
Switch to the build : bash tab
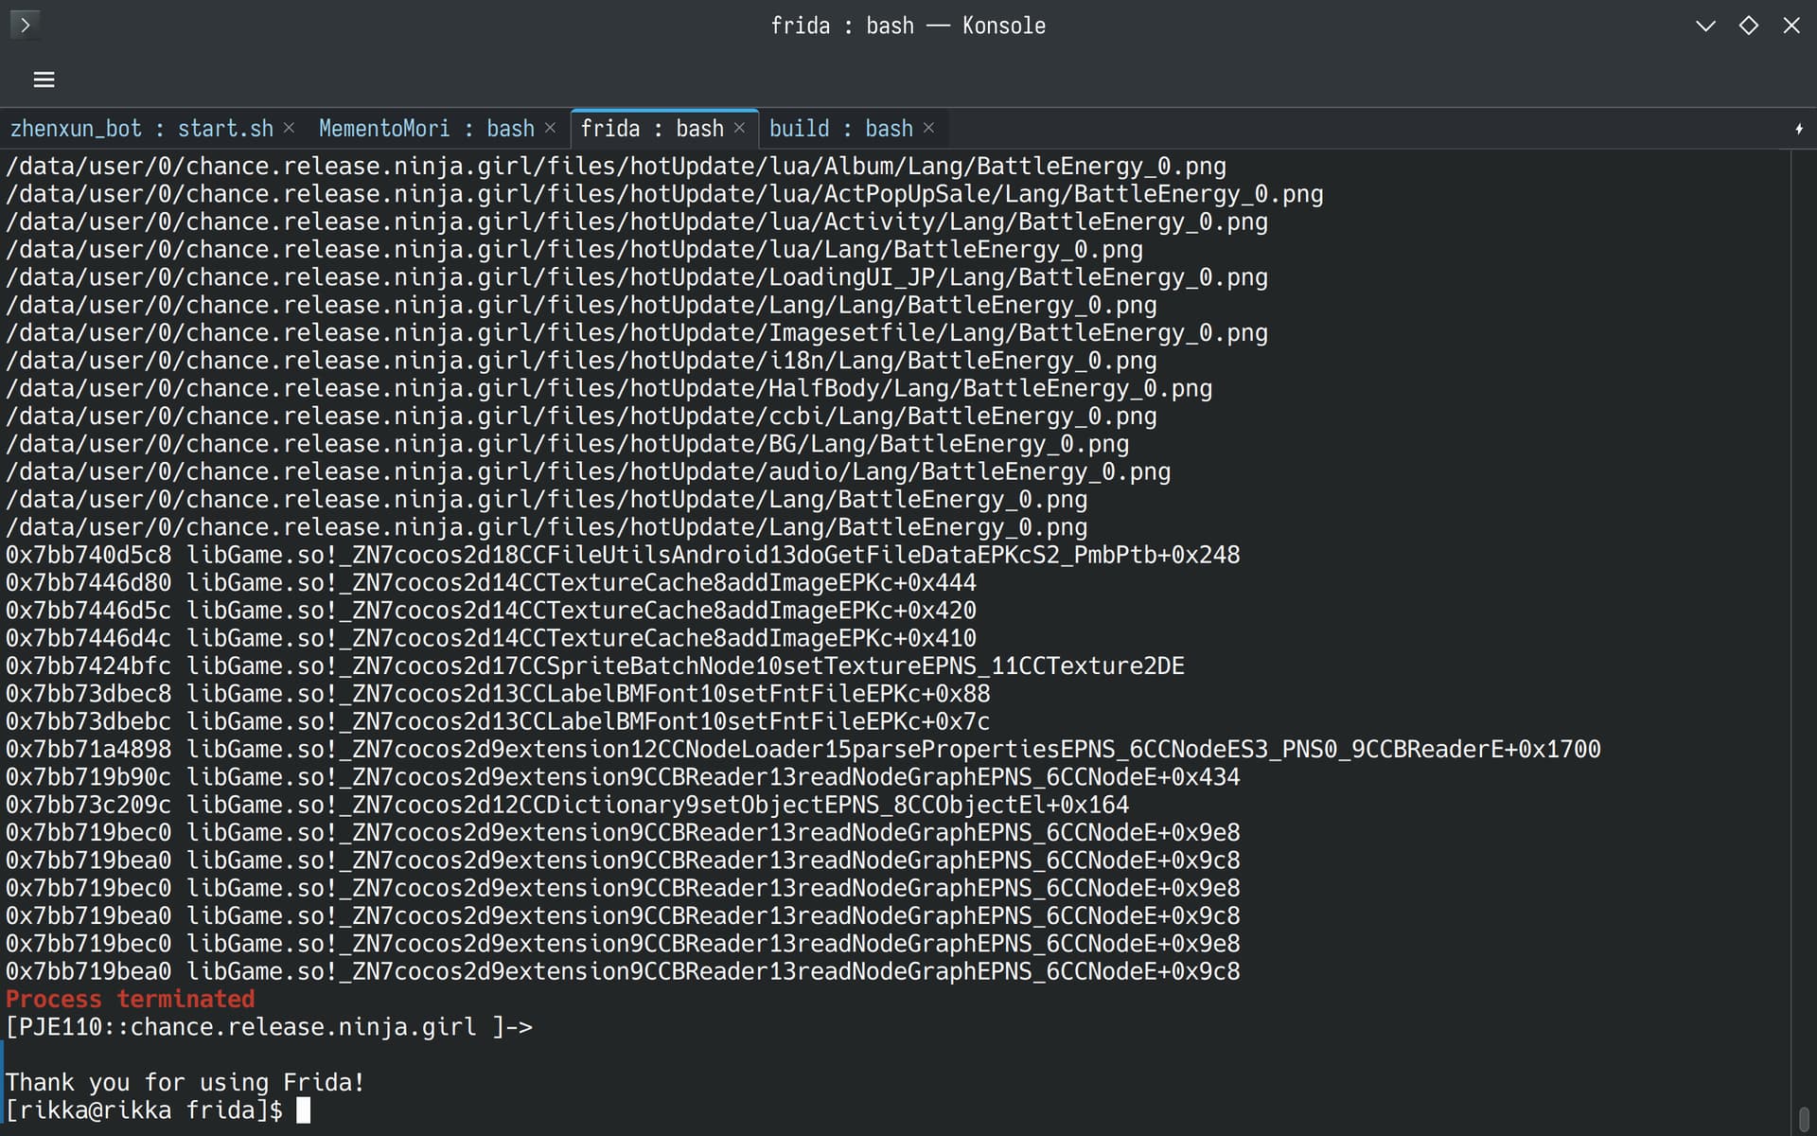(841, 129)
